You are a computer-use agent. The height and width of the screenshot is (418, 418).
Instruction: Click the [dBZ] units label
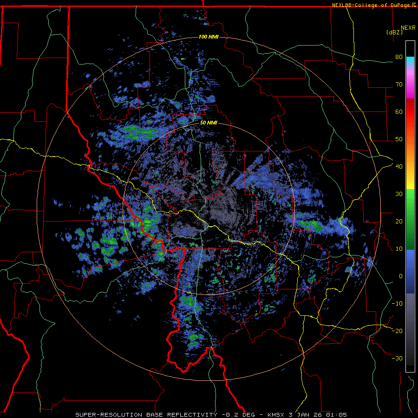[x=394, y=32]
